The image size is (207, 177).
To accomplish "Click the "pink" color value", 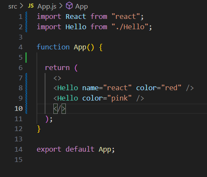I will pyautogui.click(x=120, y=98).
